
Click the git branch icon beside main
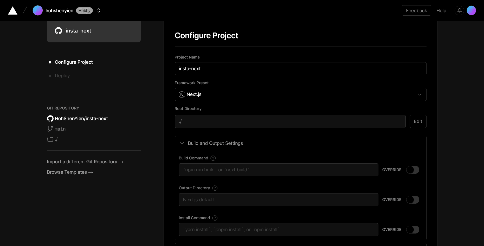point(50,129)
